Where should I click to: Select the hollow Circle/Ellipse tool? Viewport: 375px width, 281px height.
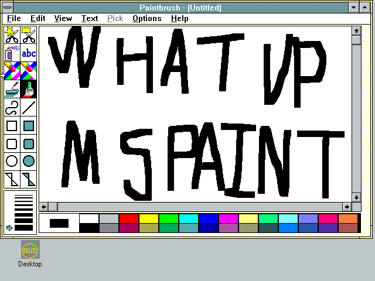[x=12, y=162]
